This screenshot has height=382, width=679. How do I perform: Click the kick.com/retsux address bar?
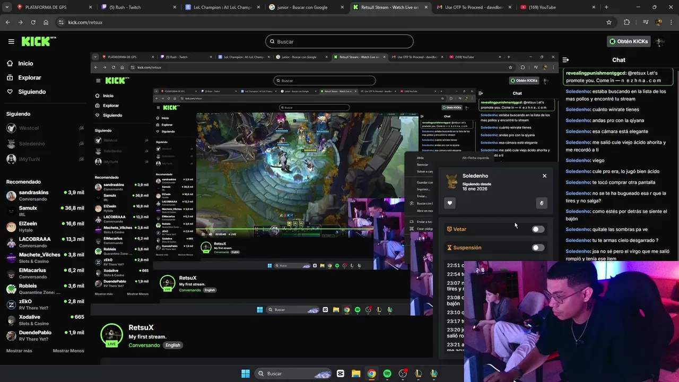click(329, 22)
